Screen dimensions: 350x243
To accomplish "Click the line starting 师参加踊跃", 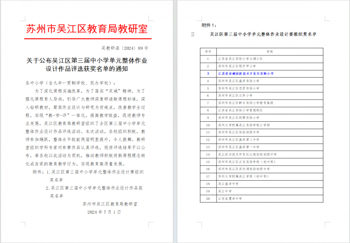I will (85, 140).
